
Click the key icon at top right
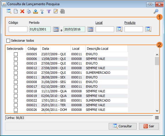pos(156,11)
